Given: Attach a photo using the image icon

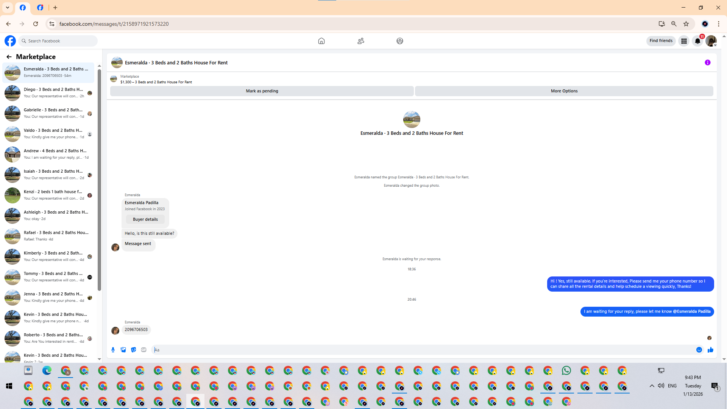Looking at the screenshot, I should point(123,350).
